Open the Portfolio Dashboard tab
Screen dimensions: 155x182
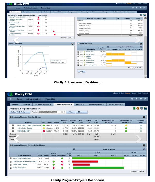click(x=43, y=104)
